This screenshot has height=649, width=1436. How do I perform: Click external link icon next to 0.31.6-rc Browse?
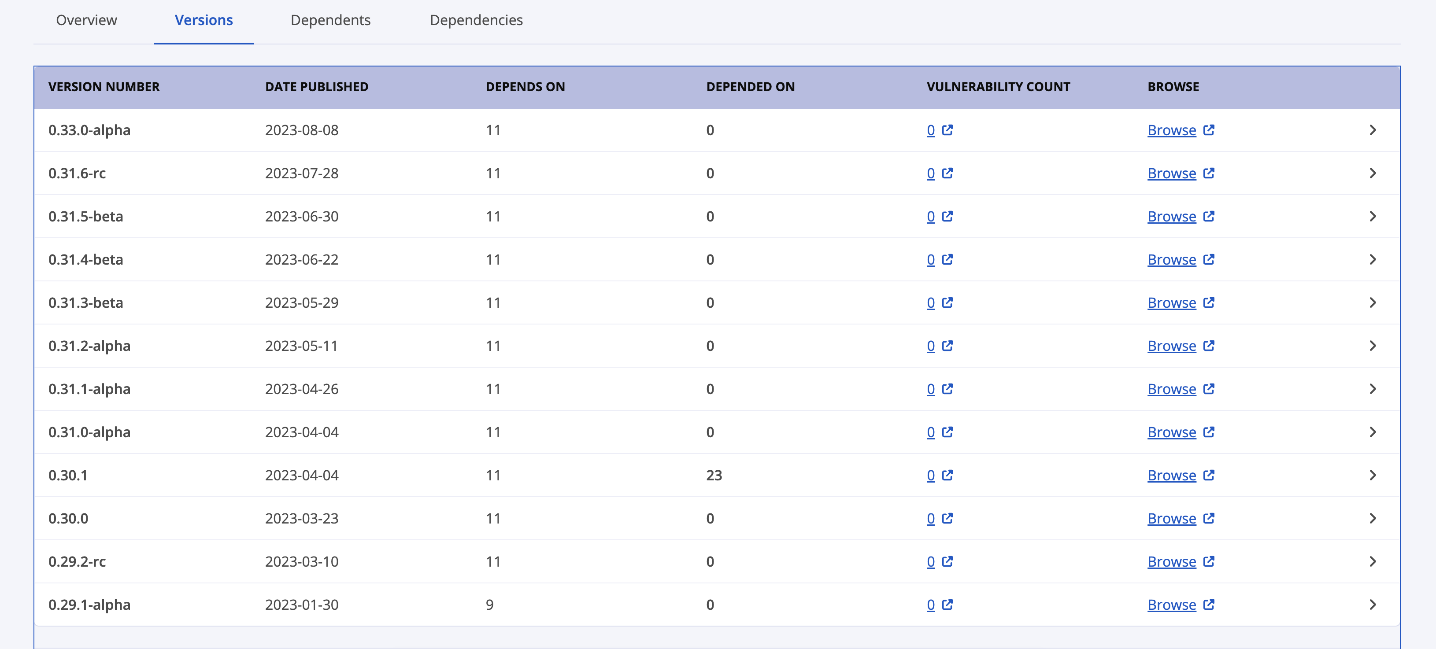point(1208,173)
